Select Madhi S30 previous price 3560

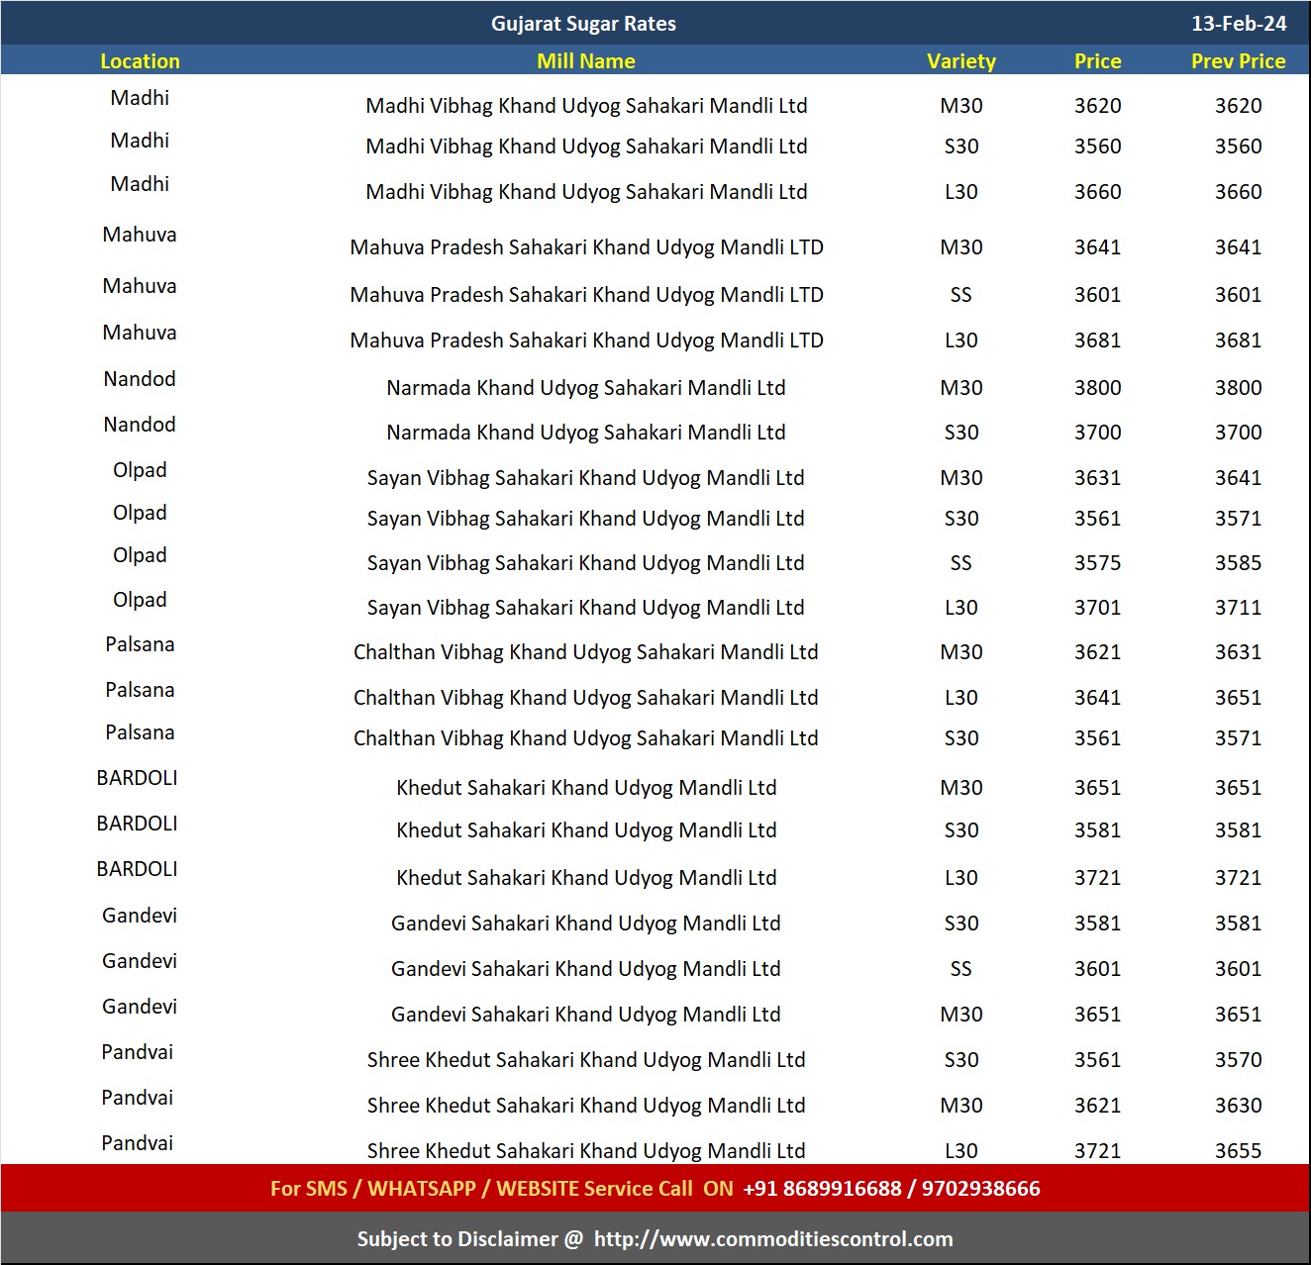tap(1239, 146)
